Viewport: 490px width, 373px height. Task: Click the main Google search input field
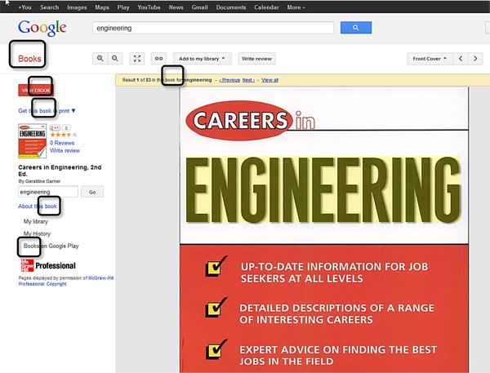[x=213, y=28]
